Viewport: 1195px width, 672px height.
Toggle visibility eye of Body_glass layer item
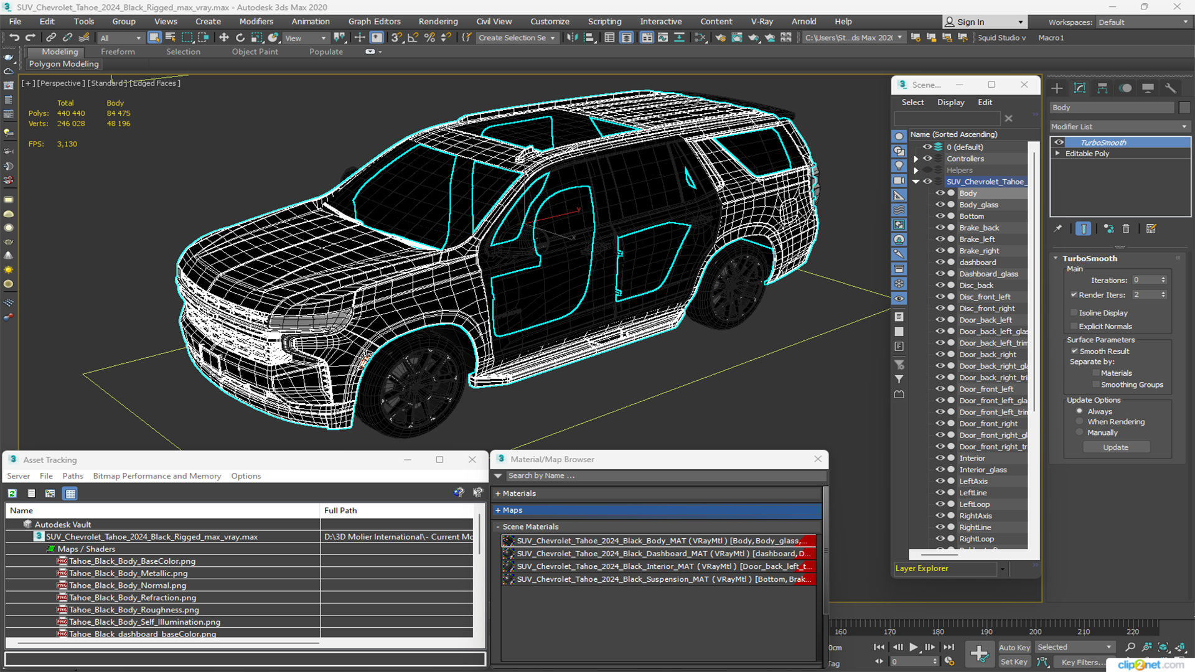pyautogui.click(x=940, y=205)
